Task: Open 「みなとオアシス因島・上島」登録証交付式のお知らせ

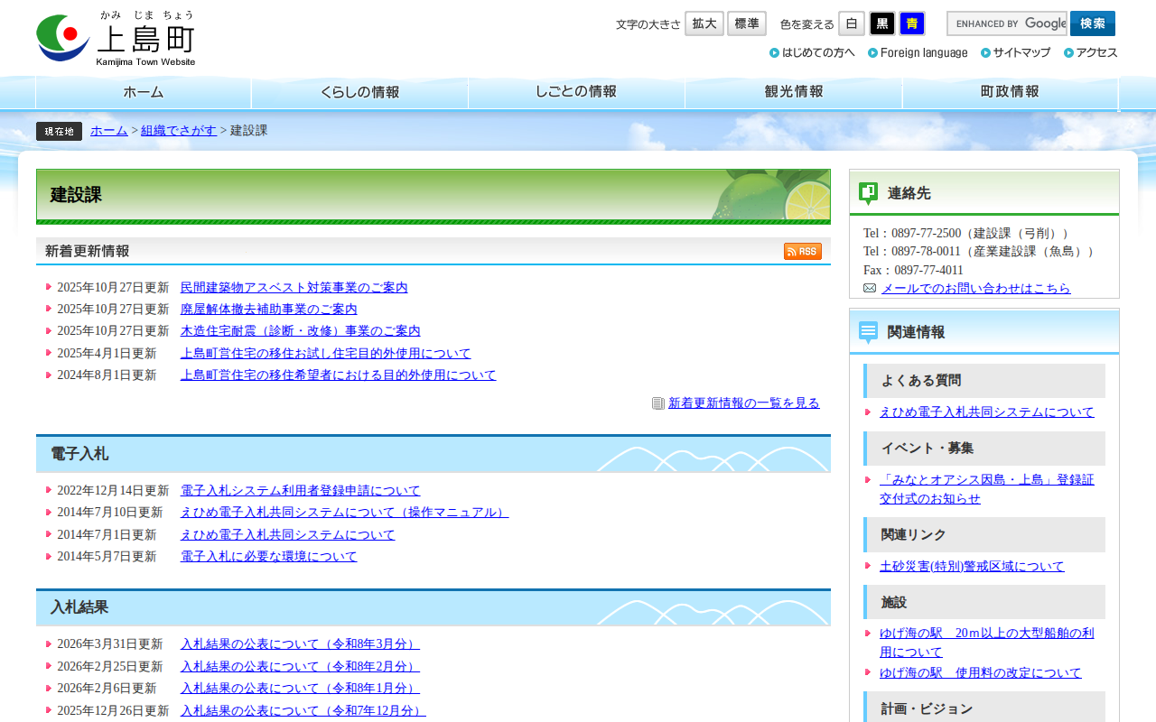Action: tap(987, 489)
